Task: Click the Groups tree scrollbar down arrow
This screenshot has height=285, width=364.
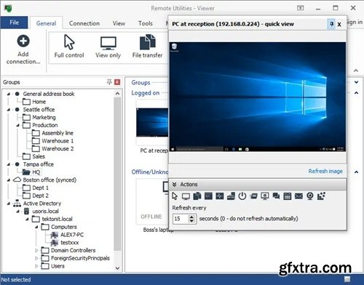Action: click(117, 268)
